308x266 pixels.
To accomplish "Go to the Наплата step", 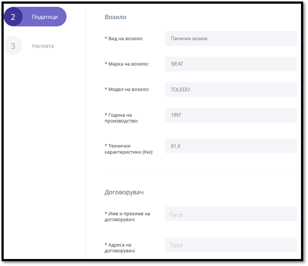I will tap(43, 46).
